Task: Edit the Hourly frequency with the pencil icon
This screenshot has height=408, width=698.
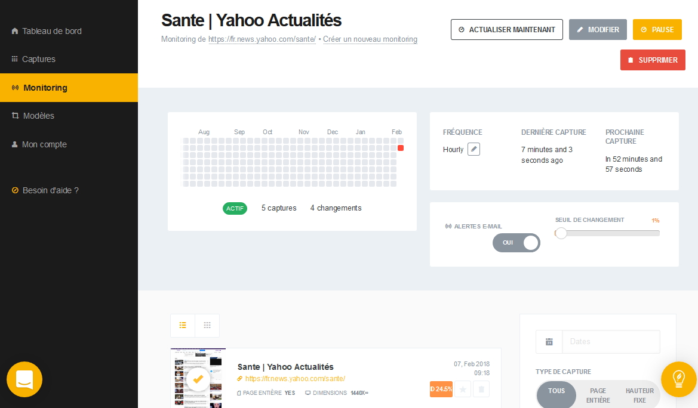Action: pyautogui.click(x=473, y=150)
